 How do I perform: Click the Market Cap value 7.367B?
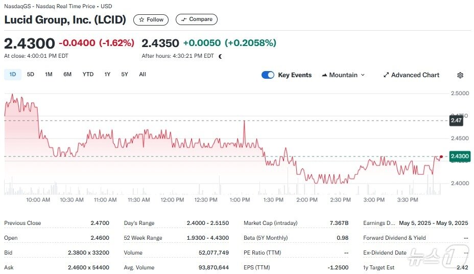(339, 223)
